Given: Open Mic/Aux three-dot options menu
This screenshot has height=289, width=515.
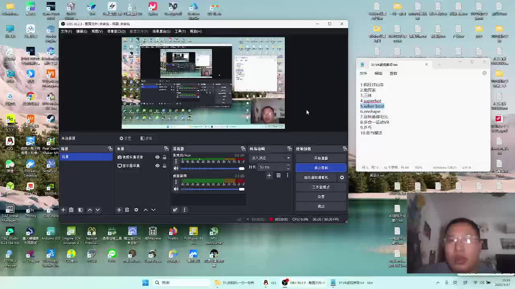Looking at the screenshot, I should (176, 161).
